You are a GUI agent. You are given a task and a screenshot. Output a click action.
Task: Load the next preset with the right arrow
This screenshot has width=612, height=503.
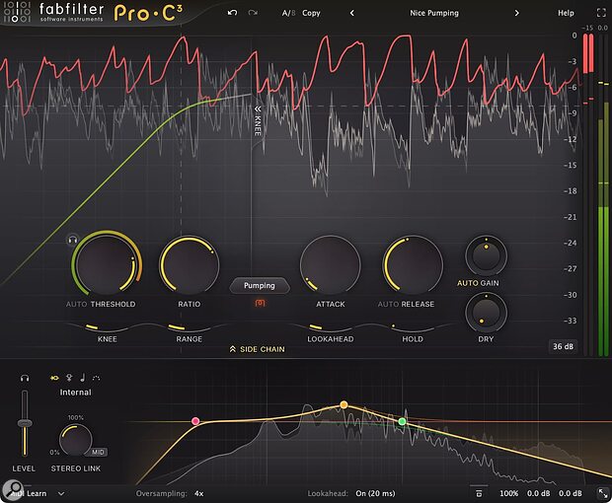pyautogui.click(x=517, y=13)
